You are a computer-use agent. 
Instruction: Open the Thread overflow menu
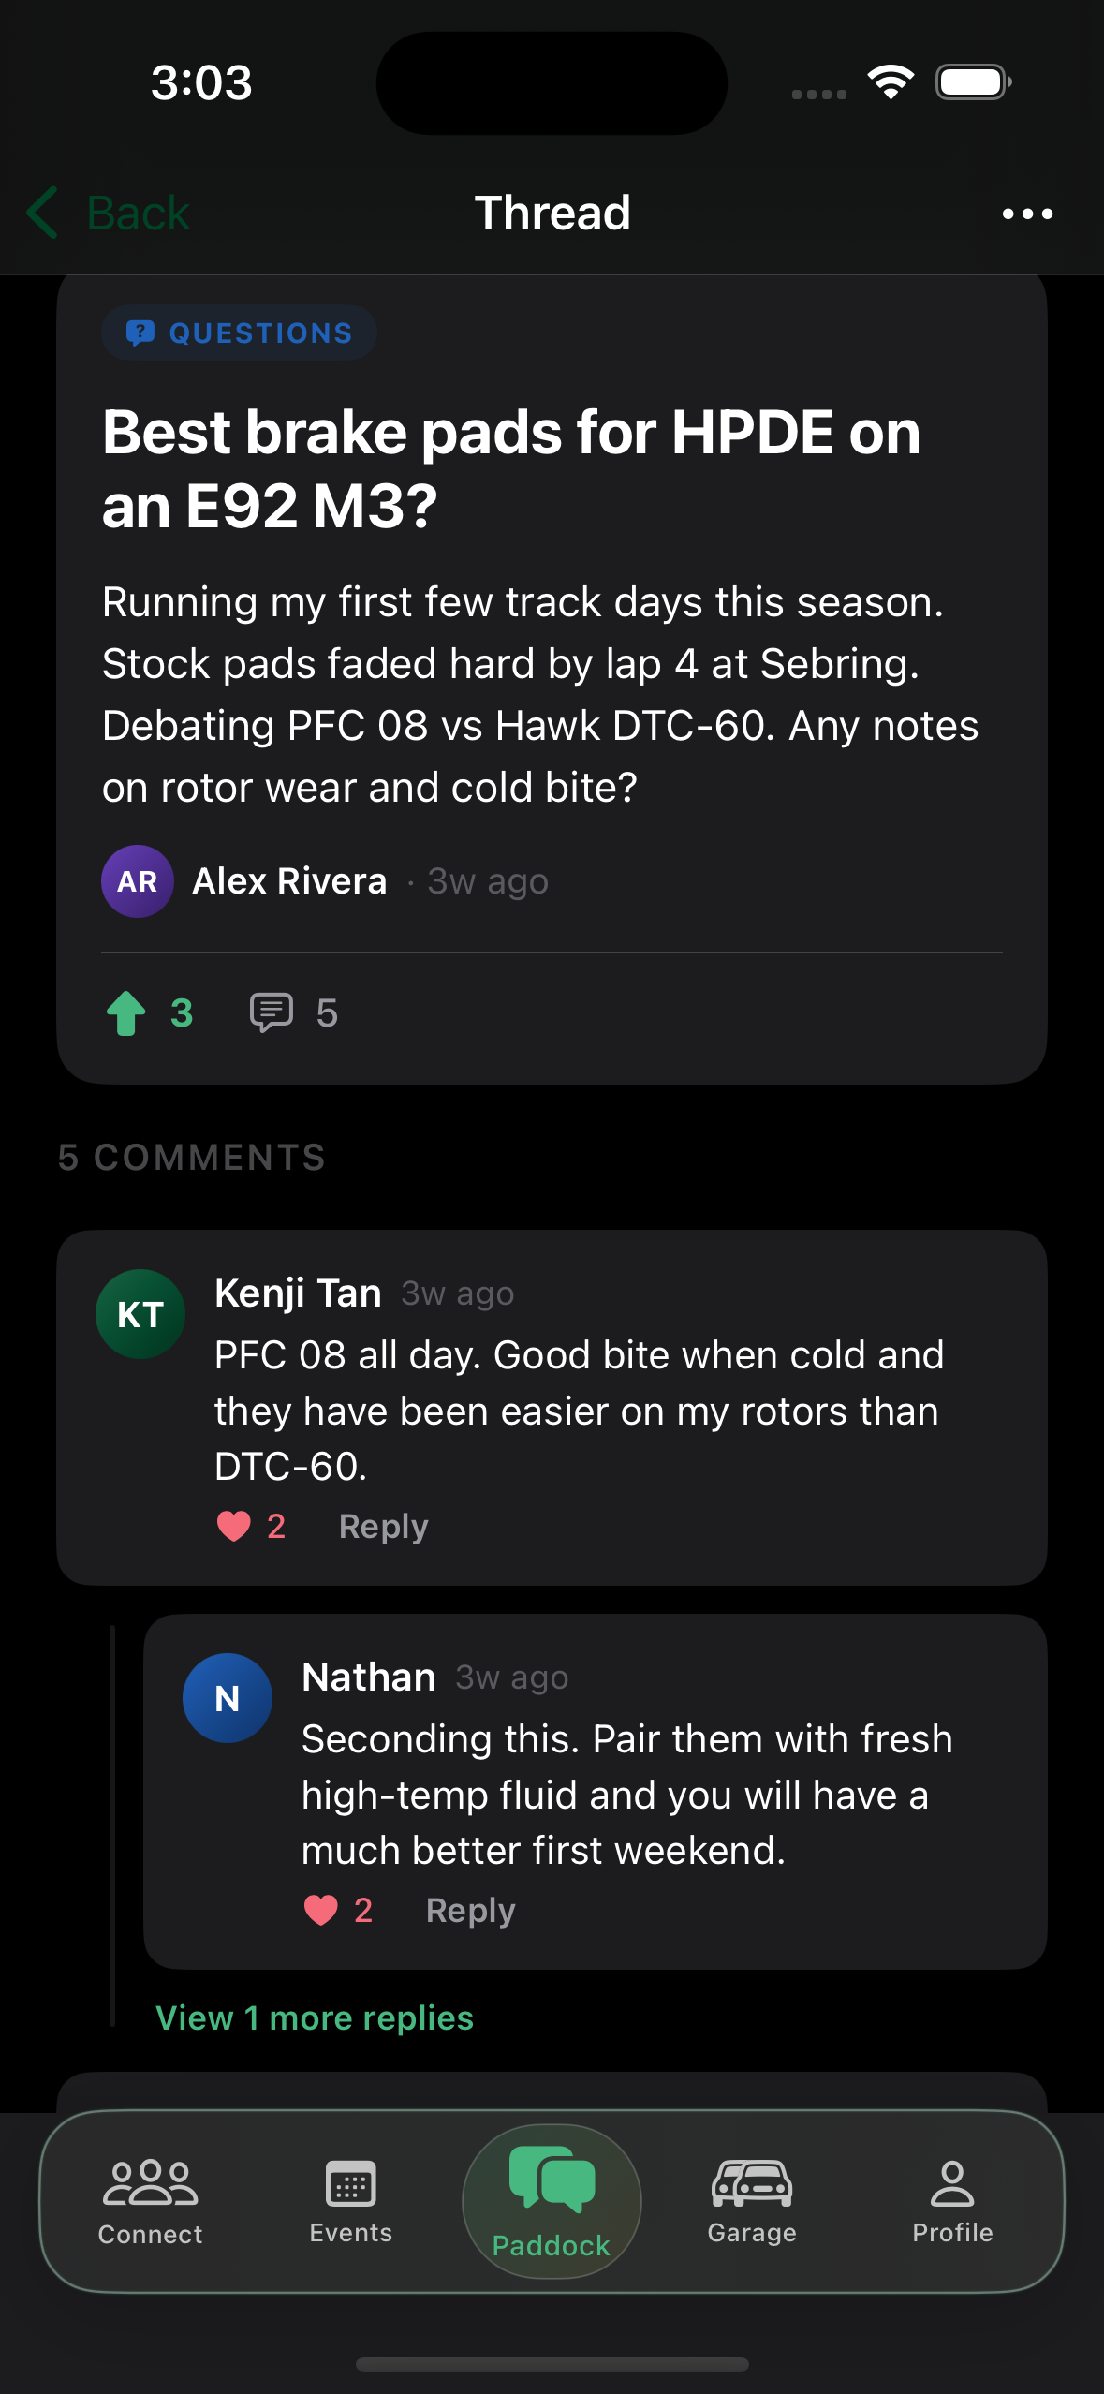click(1027, 214)
